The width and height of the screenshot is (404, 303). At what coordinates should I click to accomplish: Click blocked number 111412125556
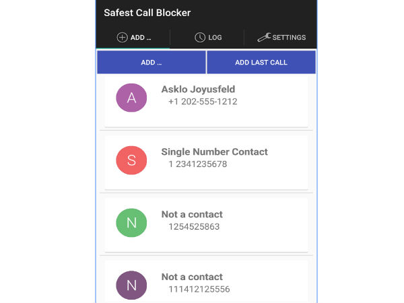pos(199,289)
